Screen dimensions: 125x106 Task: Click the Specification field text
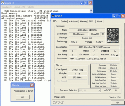click(94, 47)
